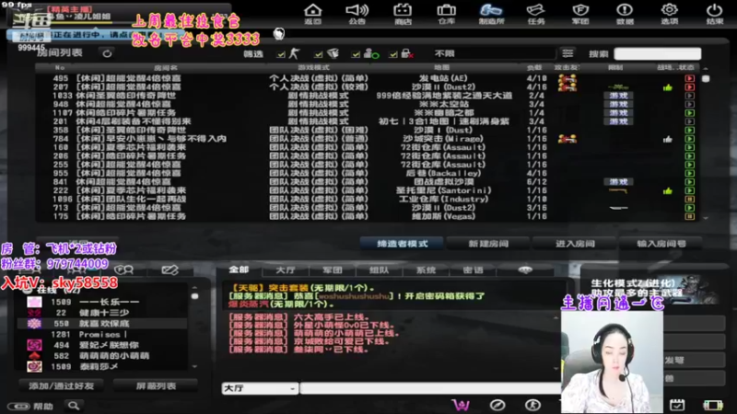Select friend Promises in friends list
This screenshot has height=414, width=737.
[102, 334]
